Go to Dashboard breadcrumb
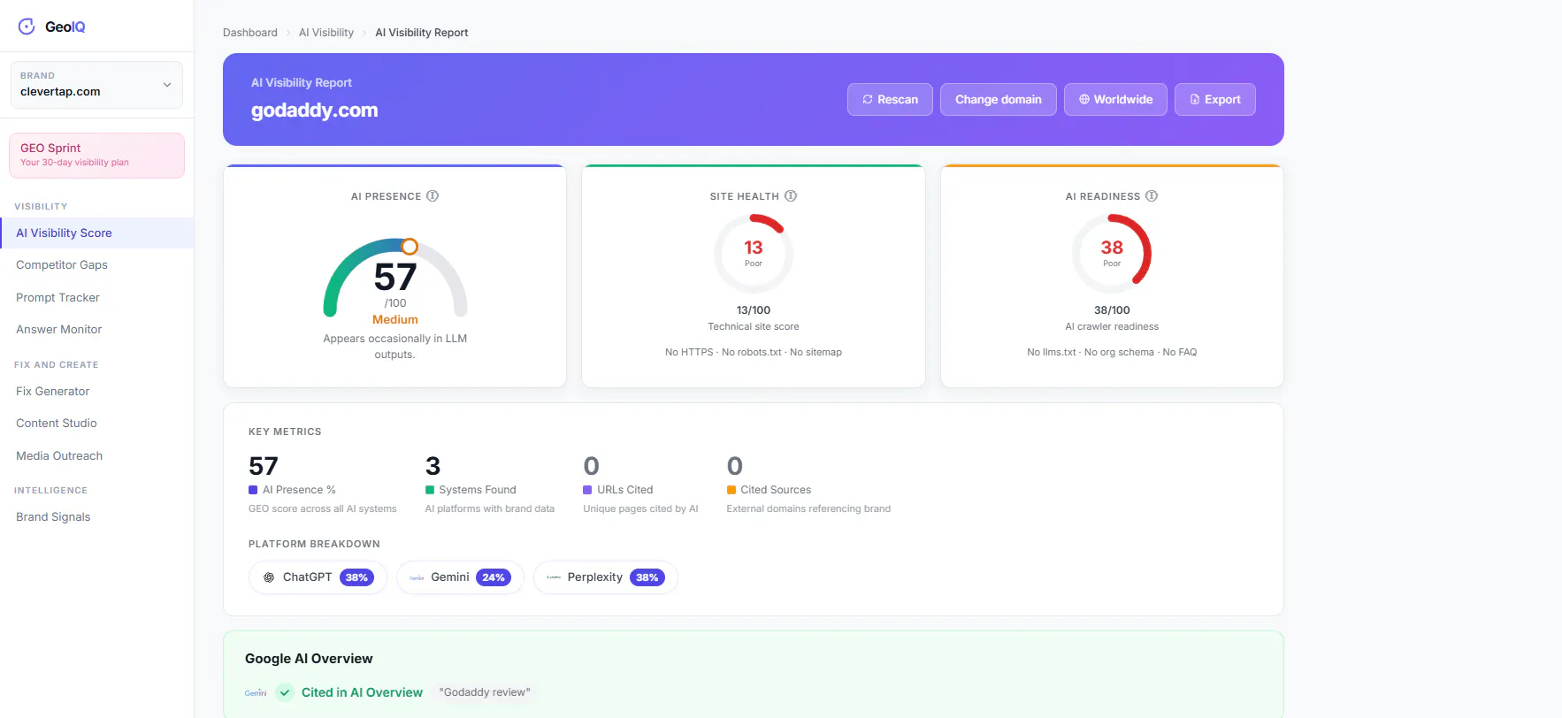The height and width of the screenshot is (718, 1562). (x=250, y=33)
